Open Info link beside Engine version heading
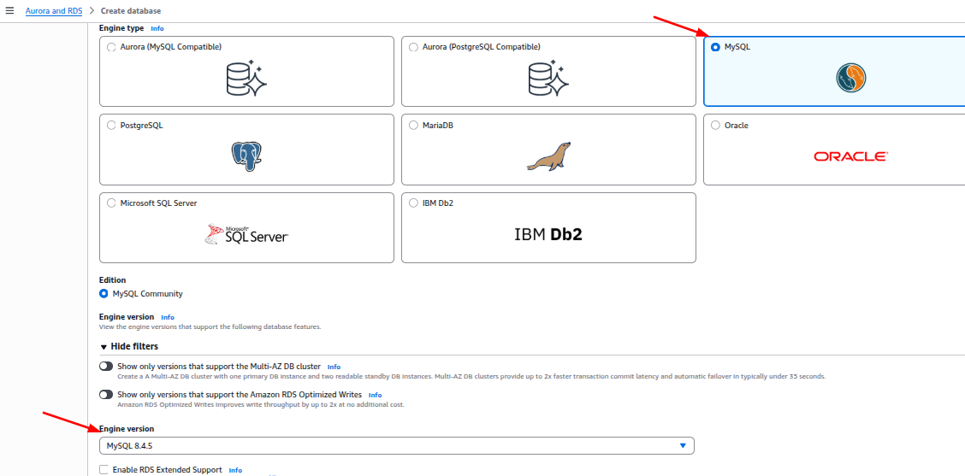The image size is (965, 476). [168, 317]
